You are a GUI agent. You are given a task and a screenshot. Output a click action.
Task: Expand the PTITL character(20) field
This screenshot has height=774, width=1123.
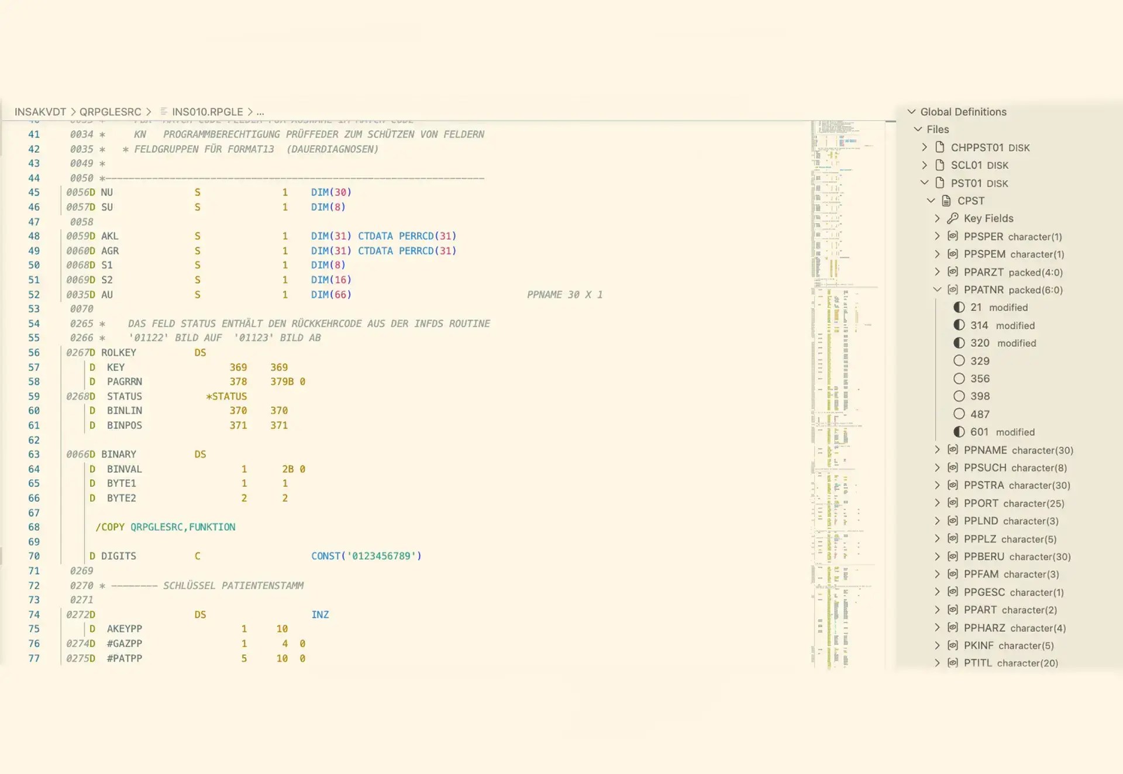click(937, 663)
